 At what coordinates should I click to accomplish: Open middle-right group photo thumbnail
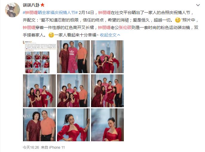click(107, 91)
